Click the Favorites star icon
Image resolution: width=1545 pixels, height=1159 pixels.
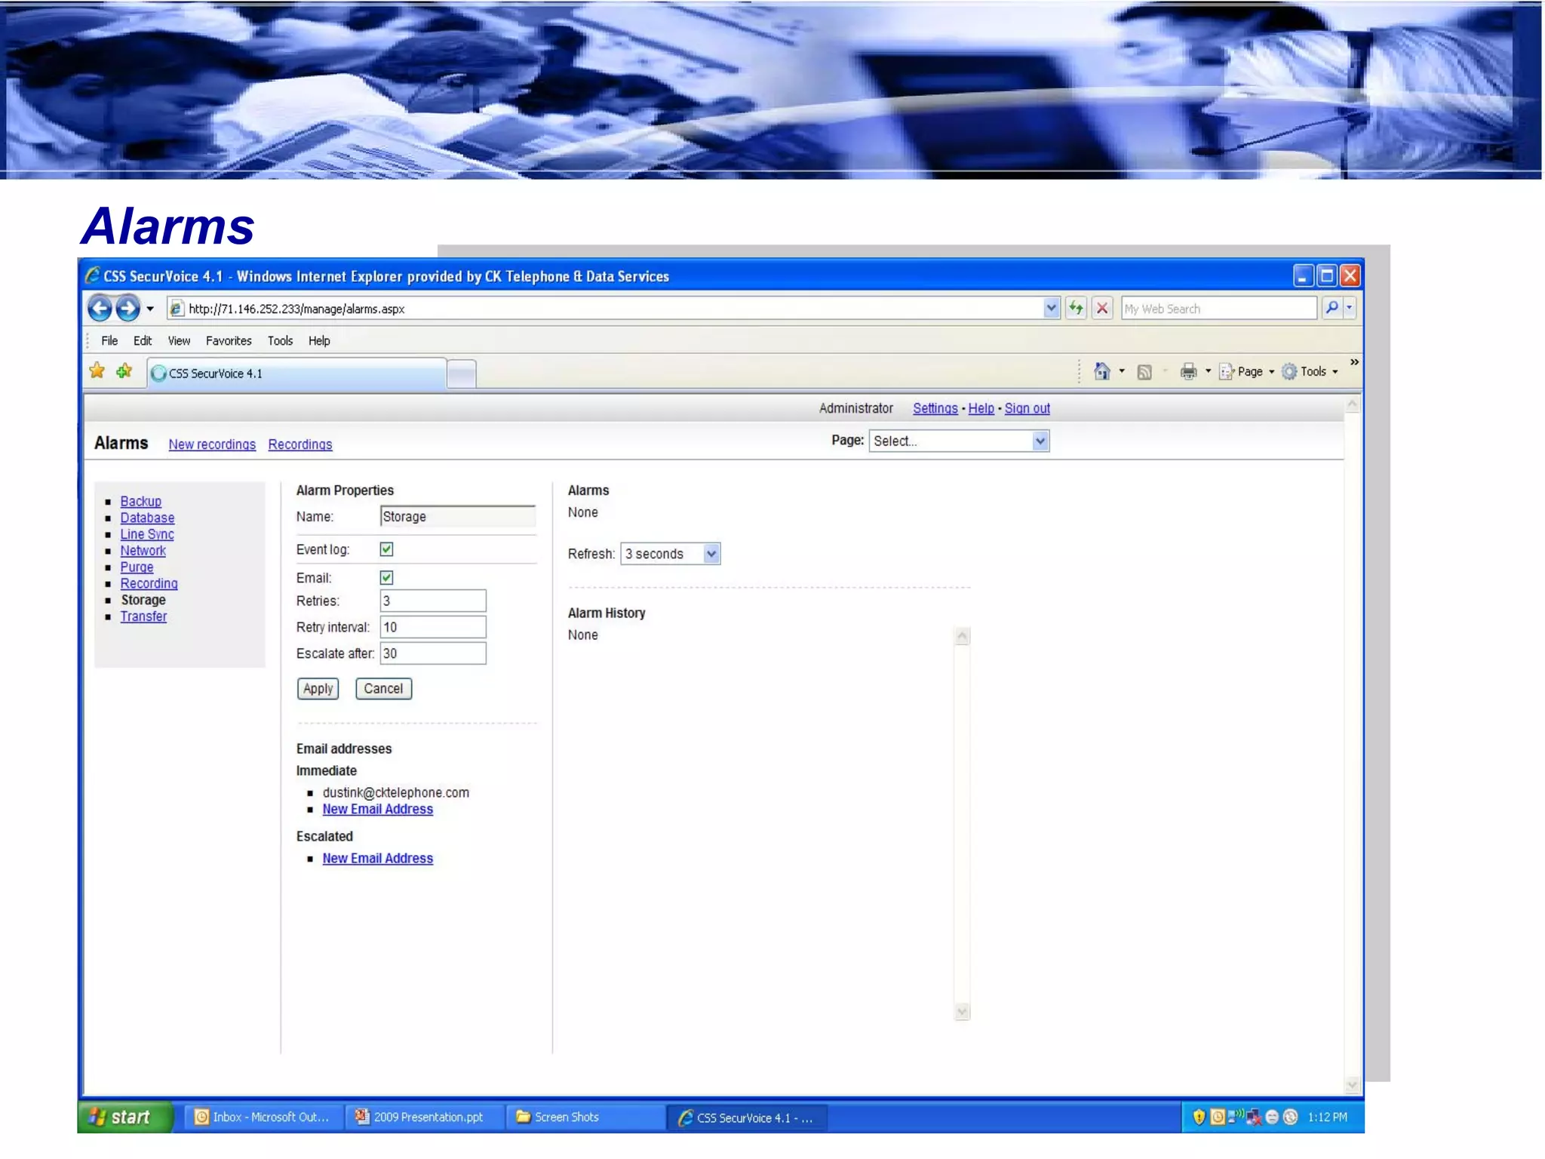[x=97, y=371]
